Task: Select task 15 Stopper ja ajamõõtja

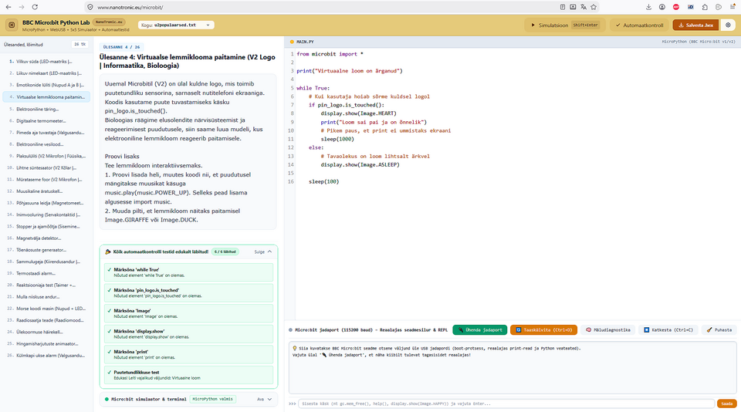Action: pyautogui.click(x=46, y=226)
